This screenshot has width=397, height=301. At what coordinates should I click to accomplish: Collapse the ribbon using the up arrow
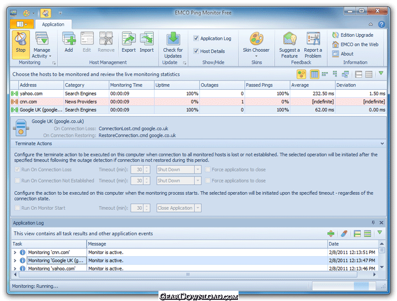371,25
